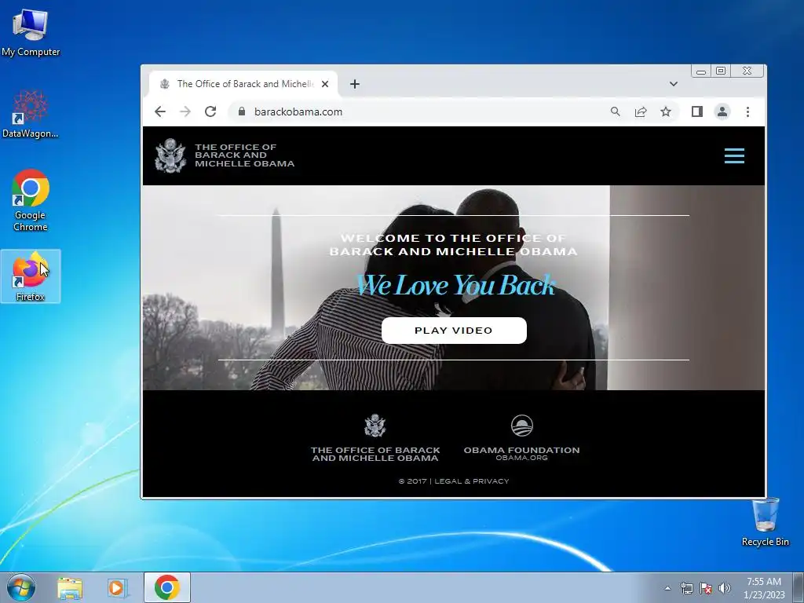
Task: Click the share page icon
Action: tap(641, 111)
